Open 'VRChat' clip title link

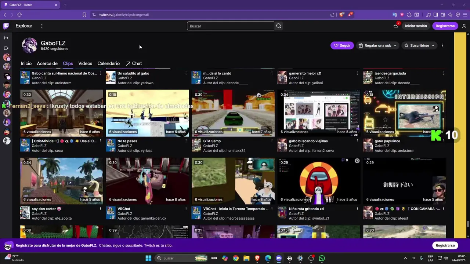pyautogui.click(x=124, y=209)
